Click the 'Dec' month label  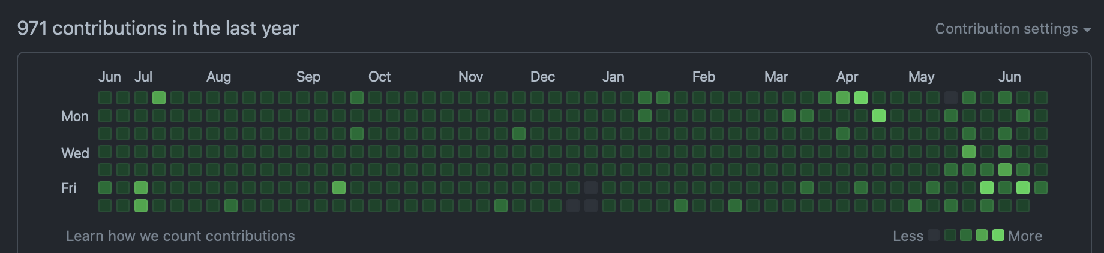click(542, 77)
